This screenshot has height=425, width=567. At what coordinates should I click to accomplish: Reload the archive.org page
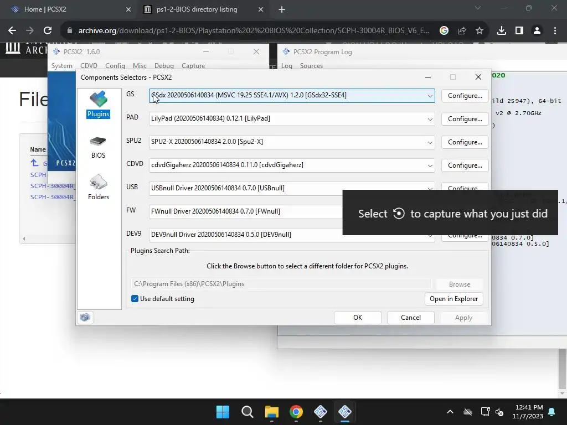[48, 31]
